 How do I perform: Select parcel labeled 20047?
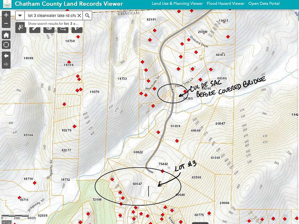pos(220,124)
